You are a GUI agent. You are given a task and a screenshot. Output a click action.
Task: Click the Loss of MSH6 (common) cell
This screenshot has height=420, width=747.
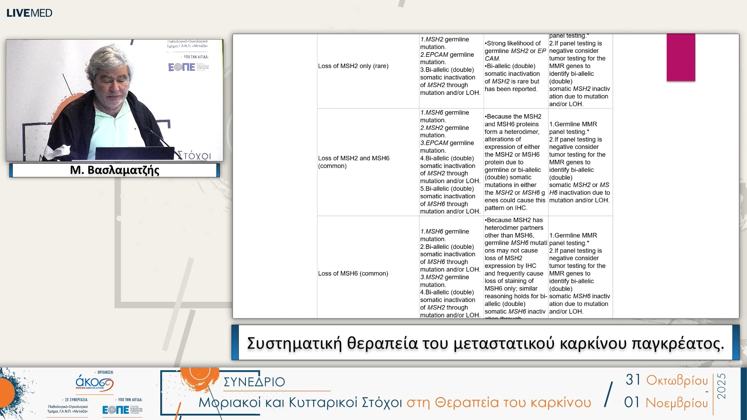pos(353,273)
